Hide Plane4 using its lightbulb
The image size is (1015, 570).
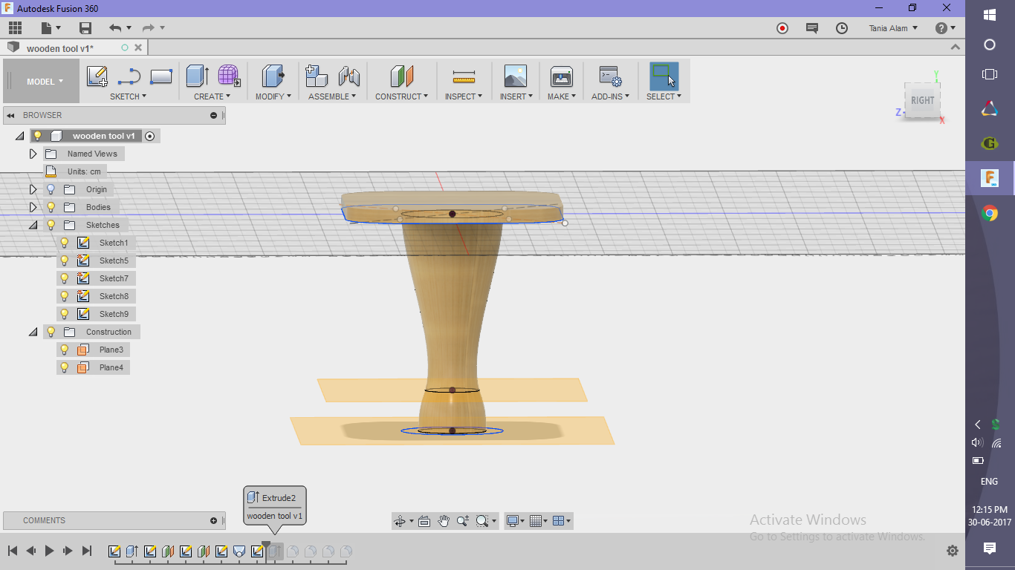(x=65, y=367)
